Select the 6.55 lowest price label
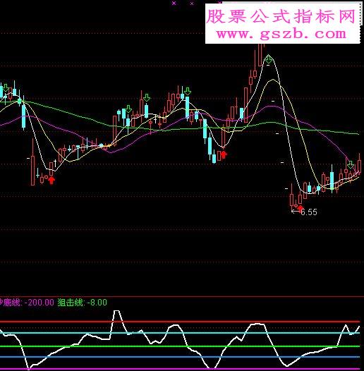Screen dimensions: 364x371 click(308, 212)
